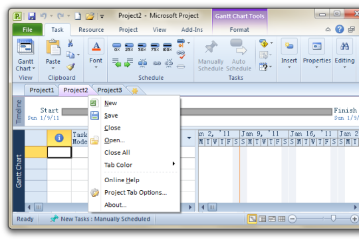Click the Redo arrow icon
Image resolution: width=359 pixels, height=242 pixels.
[x=60, y=16]
